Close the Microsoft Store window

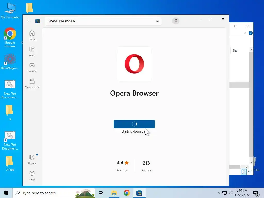pyautogui.click(x=223, y=19)
